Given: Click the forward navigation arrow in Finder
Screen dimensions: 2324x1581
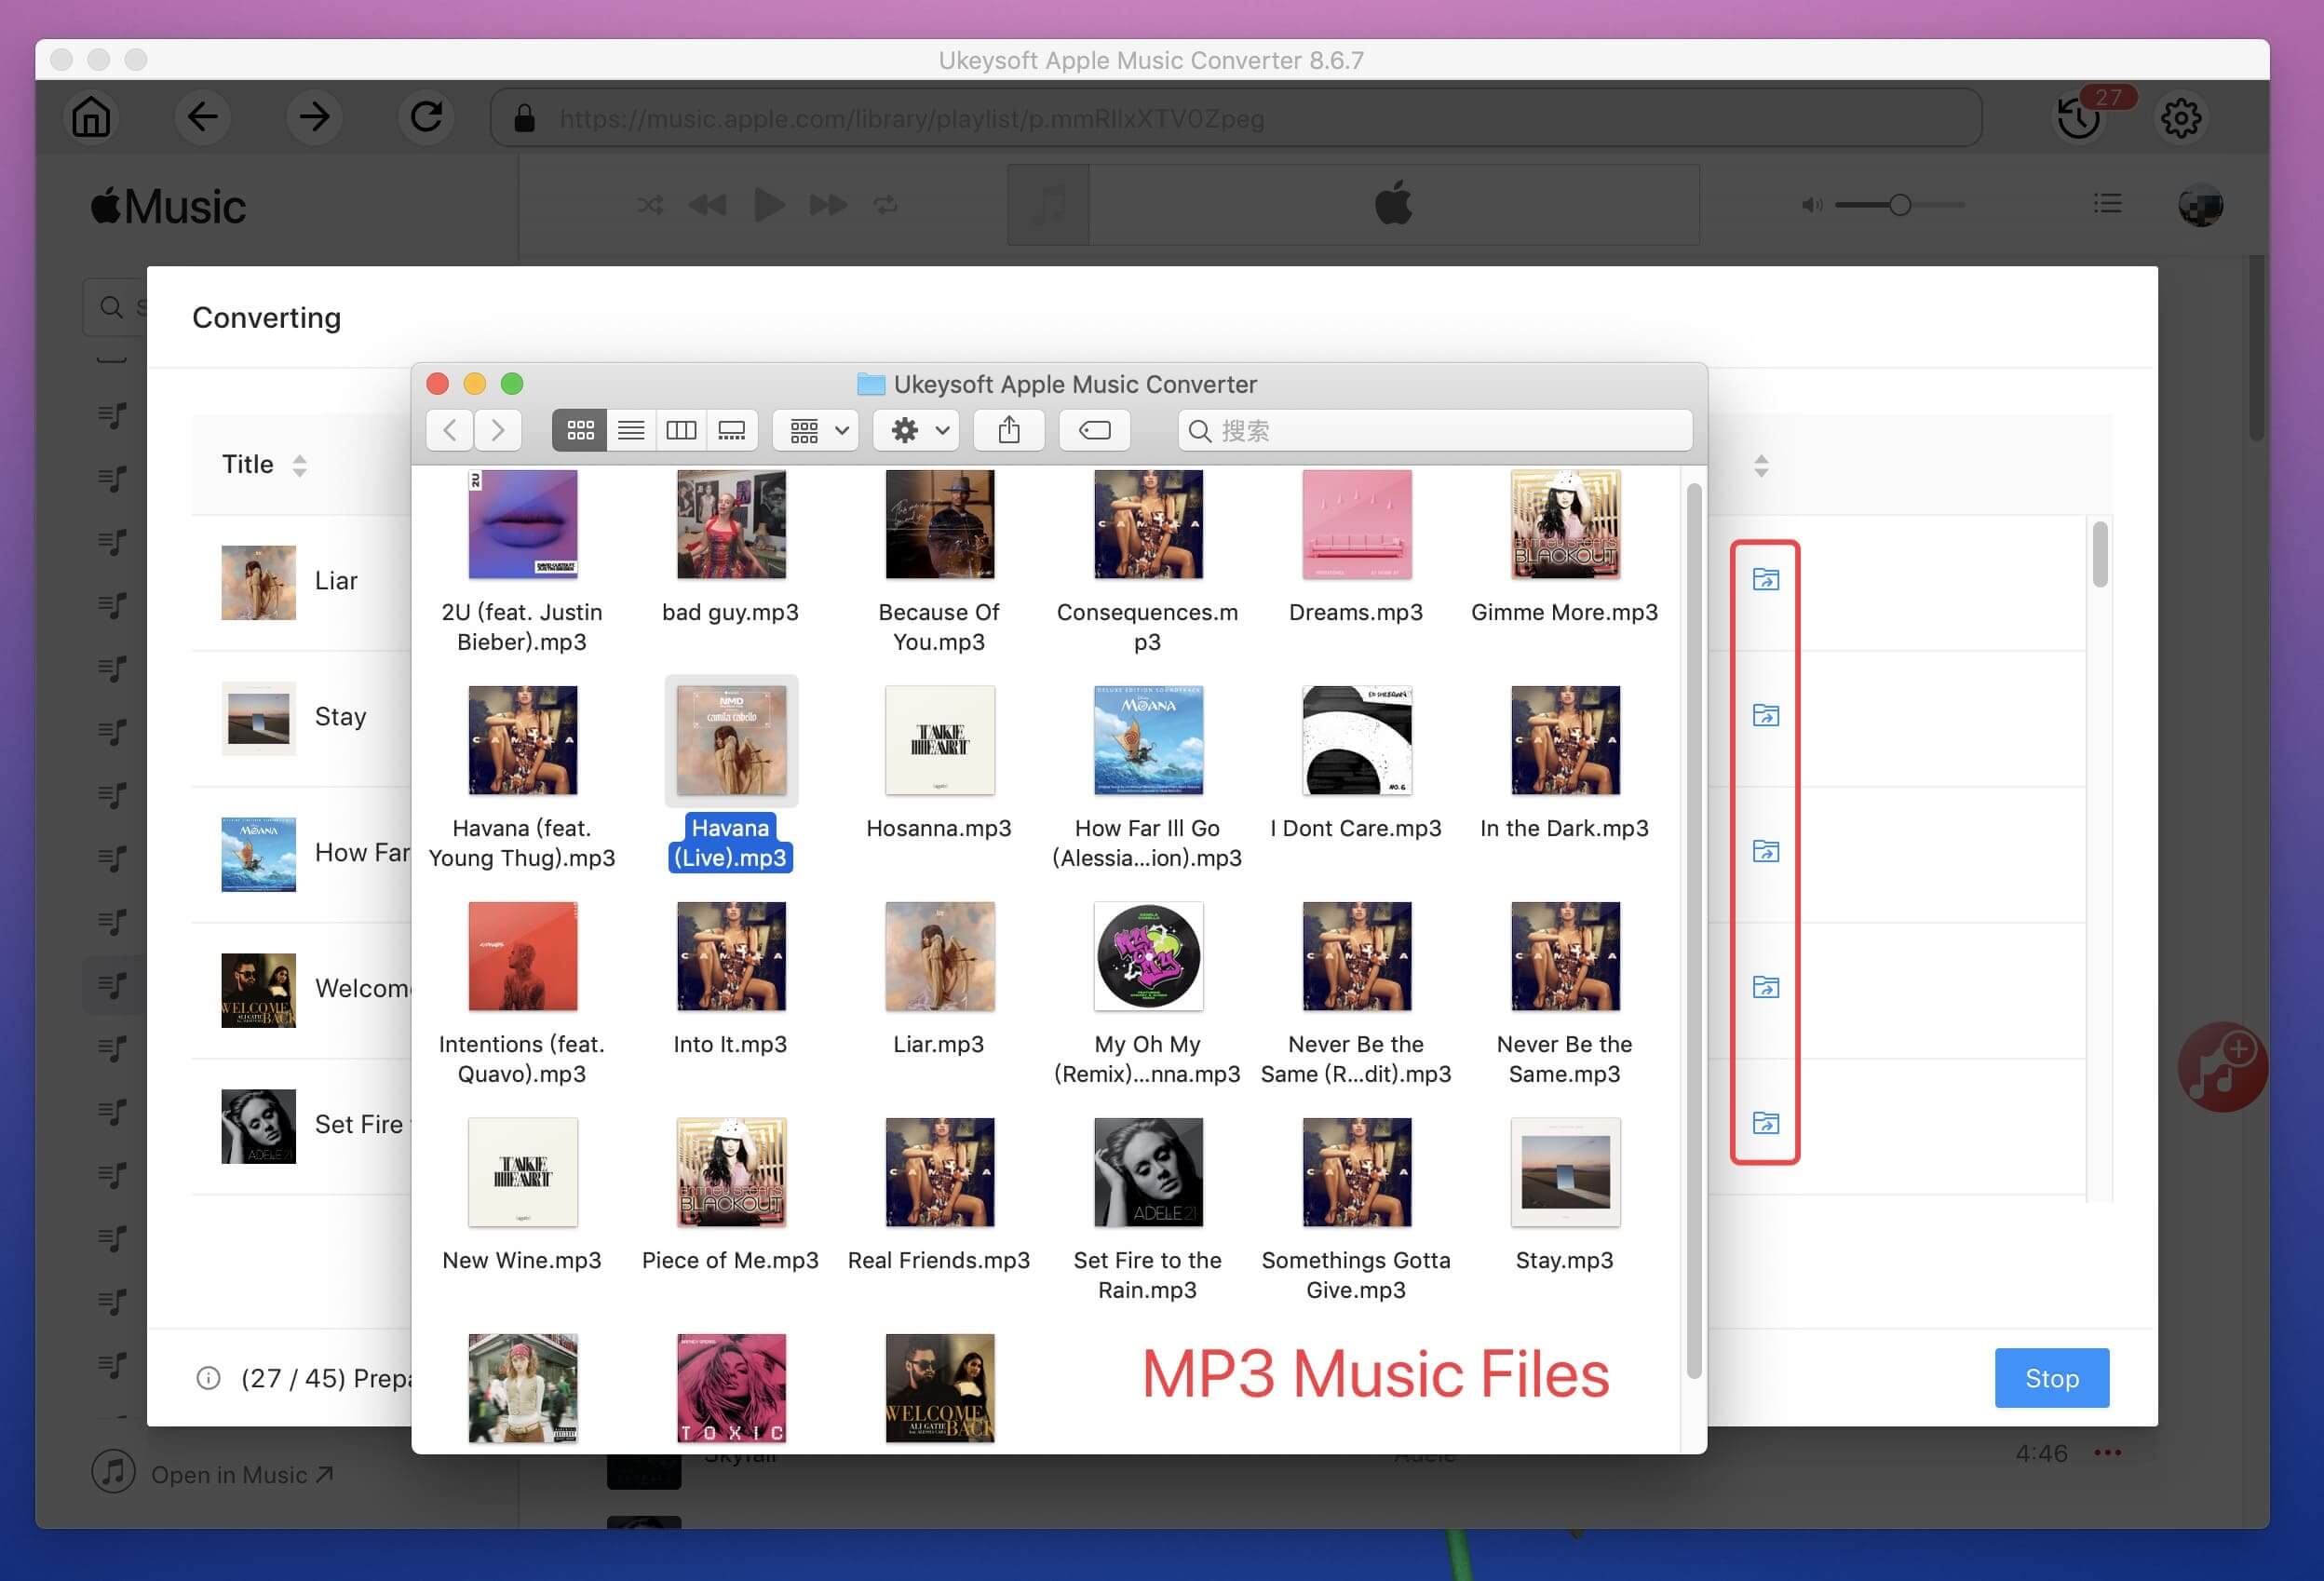Looking at the screenshot, I should (499, 429).
